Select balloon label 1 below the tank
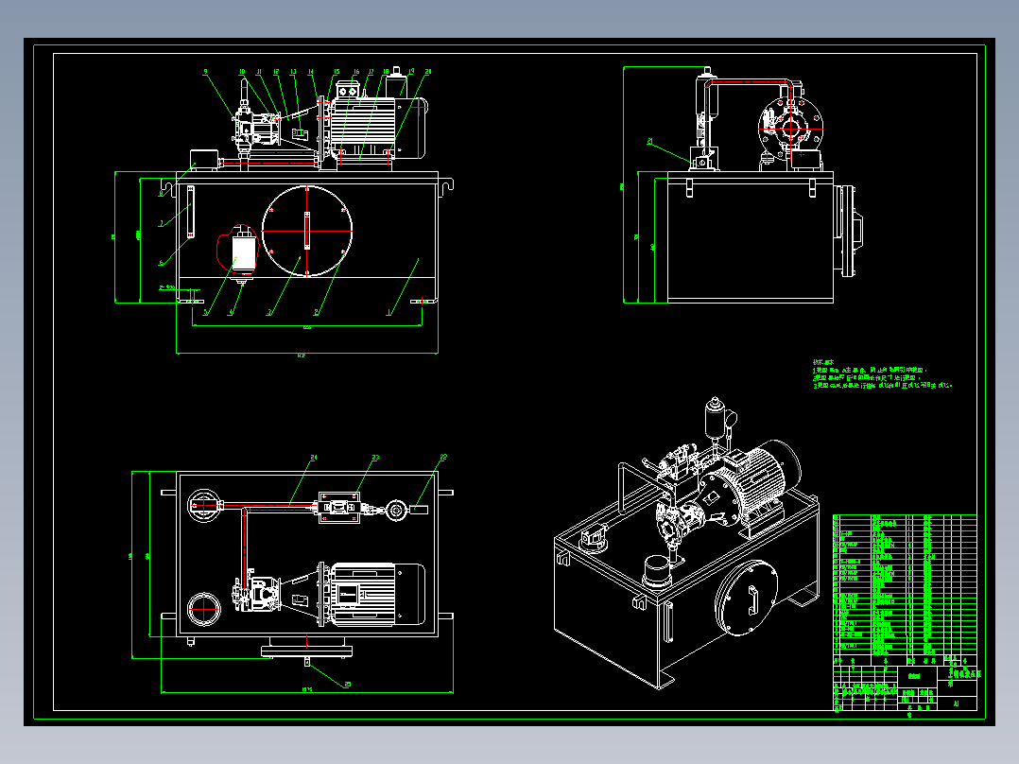Screen dimensions: 1019x764 point(389,313)
